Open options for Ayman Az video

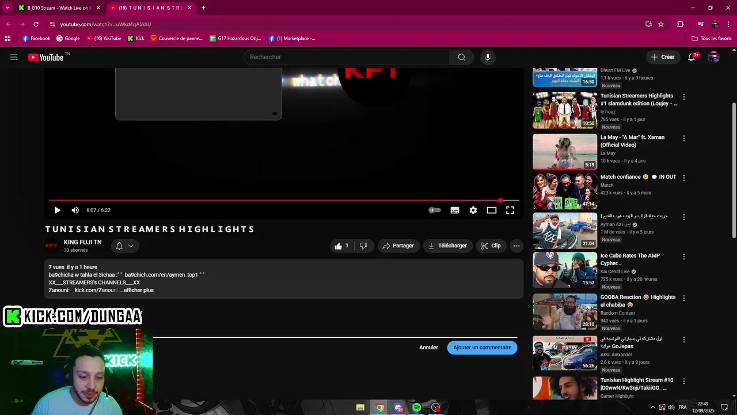tap(684, 217)
